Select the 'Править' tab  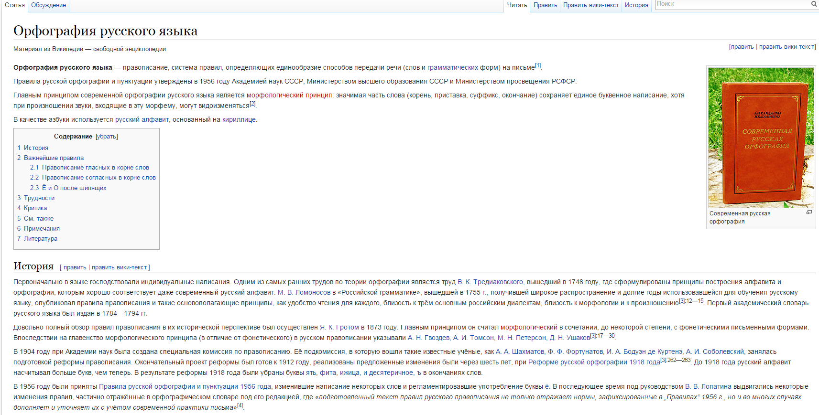(545, 5)
